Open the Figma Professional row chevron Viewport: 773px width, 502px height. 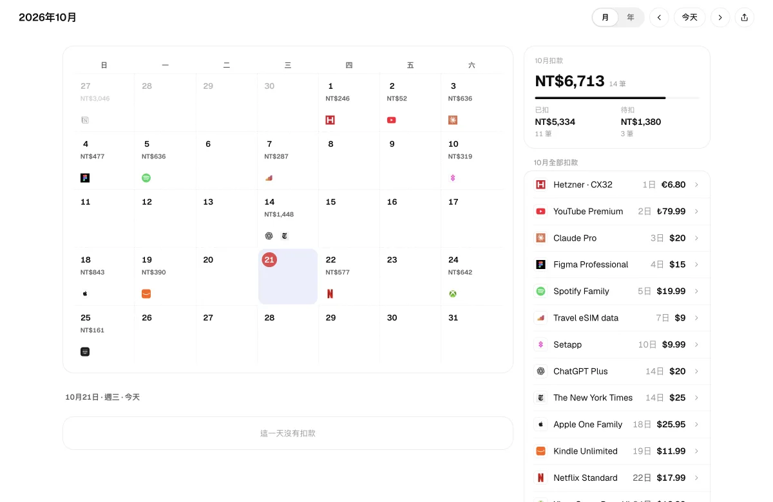(x=696, y=265)
